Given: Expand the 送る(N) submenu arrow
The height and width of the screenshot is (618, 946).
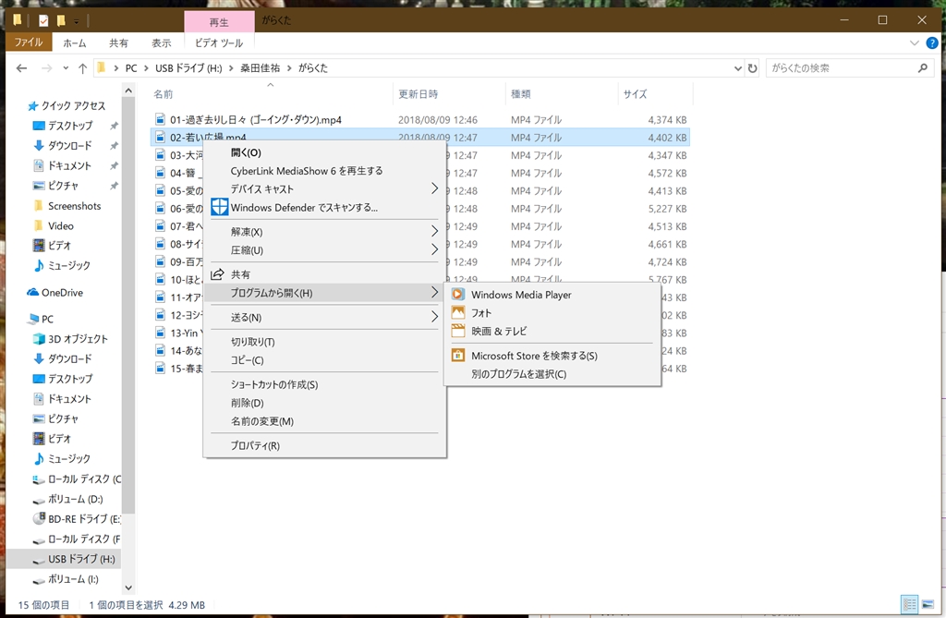Looking at the screenshot, I should pos(434,317).
